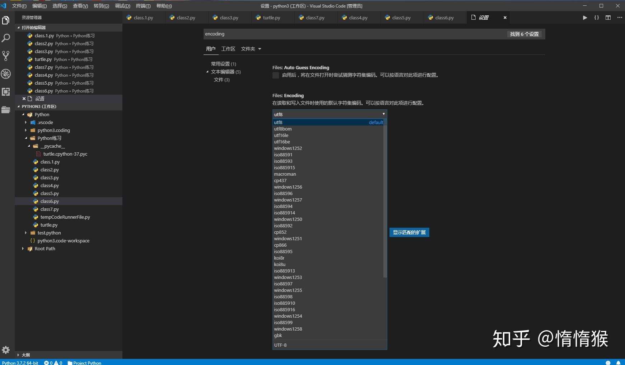Click the encoding list scrollbar
Image resolution: width=625 pixels, height=365 pixels.
point(385,198)
